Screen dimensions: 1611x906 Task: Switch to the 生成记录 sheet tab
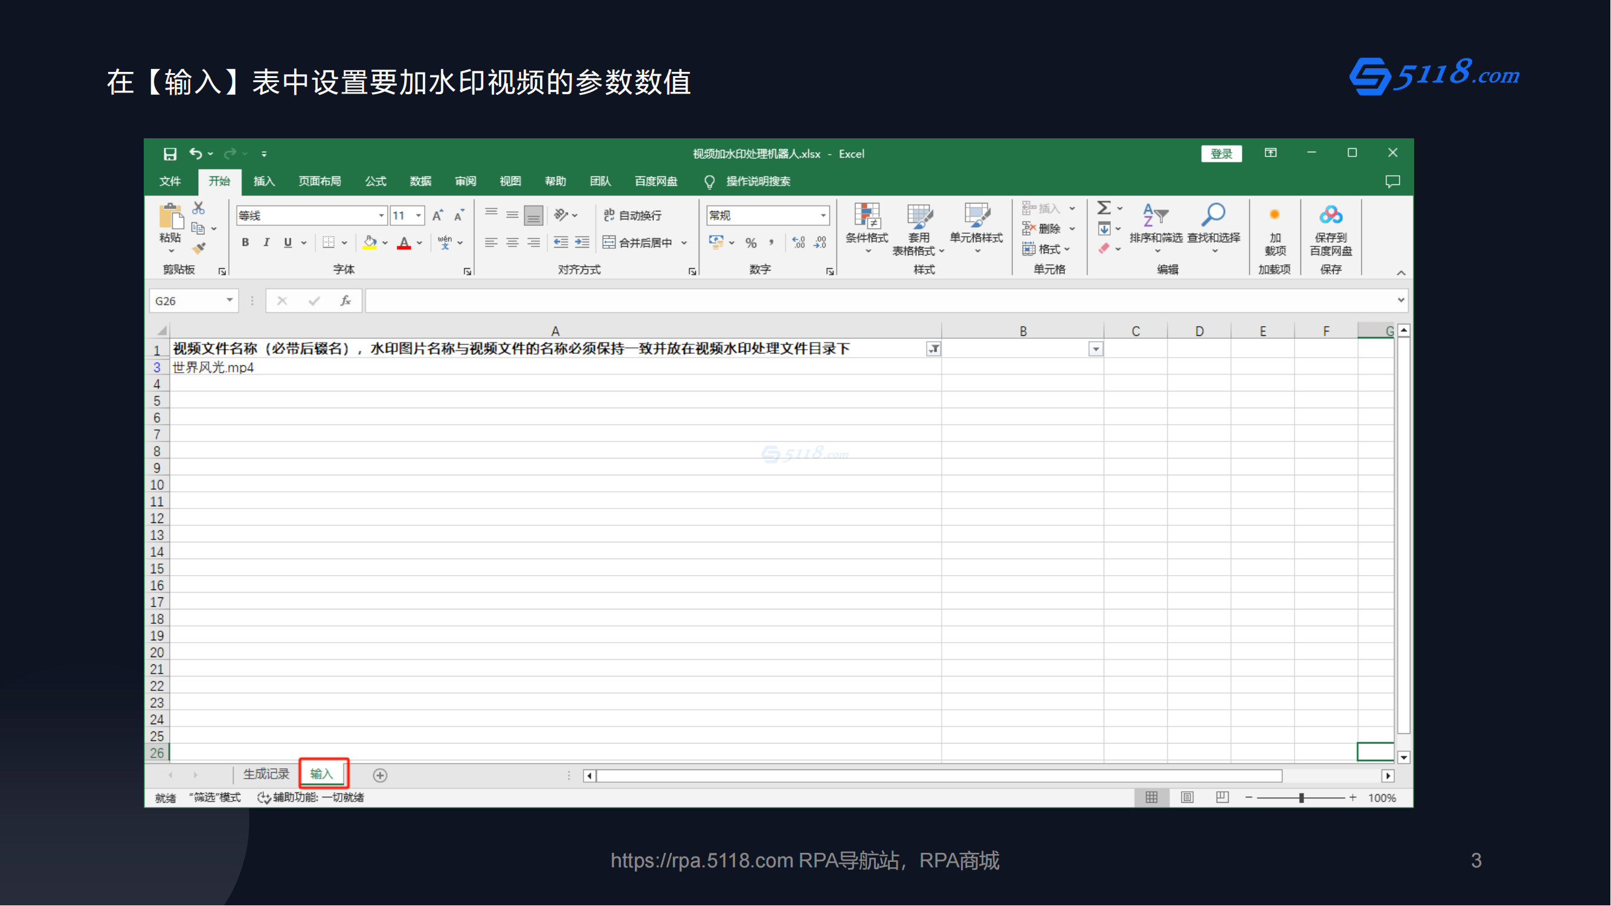point(266,775)
